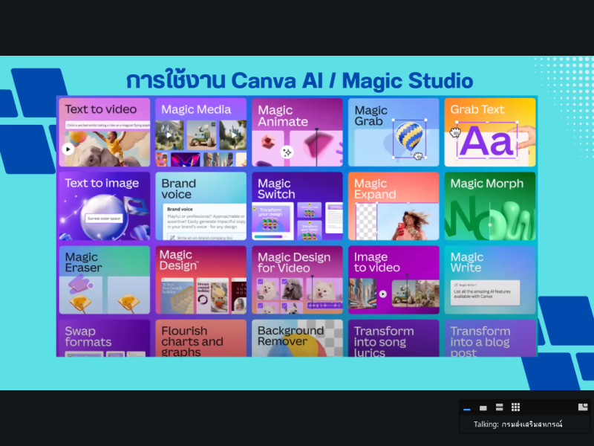This screenshot has height=446, width=594.
Task: Click play button on Text to video card
Action: click(x=68, y=149)
